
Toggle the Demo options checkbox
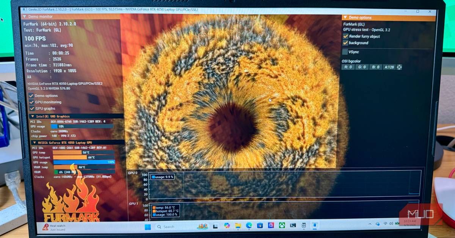pos(31,96)
